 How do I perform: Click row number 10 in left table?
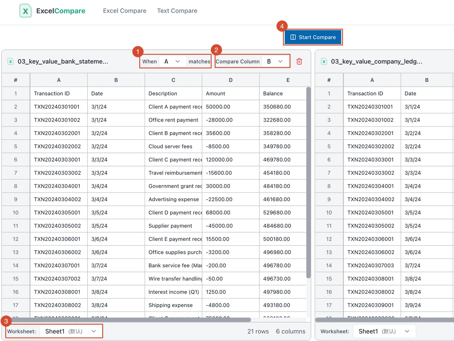[x=16, y=213]
